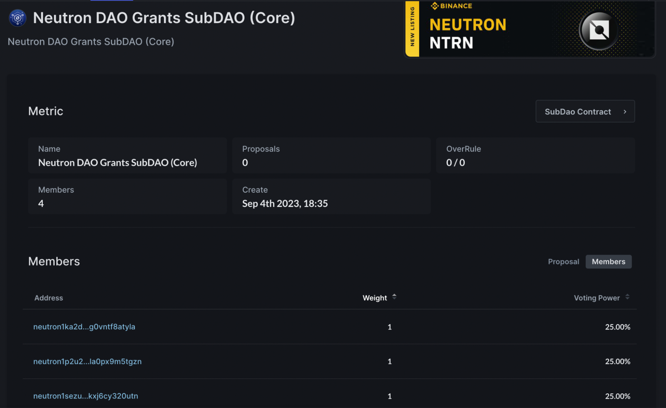The width and height of the screenshot is (666, 408).
Task: Open the SubDao Contract button
Action: [x=585, y=111]
